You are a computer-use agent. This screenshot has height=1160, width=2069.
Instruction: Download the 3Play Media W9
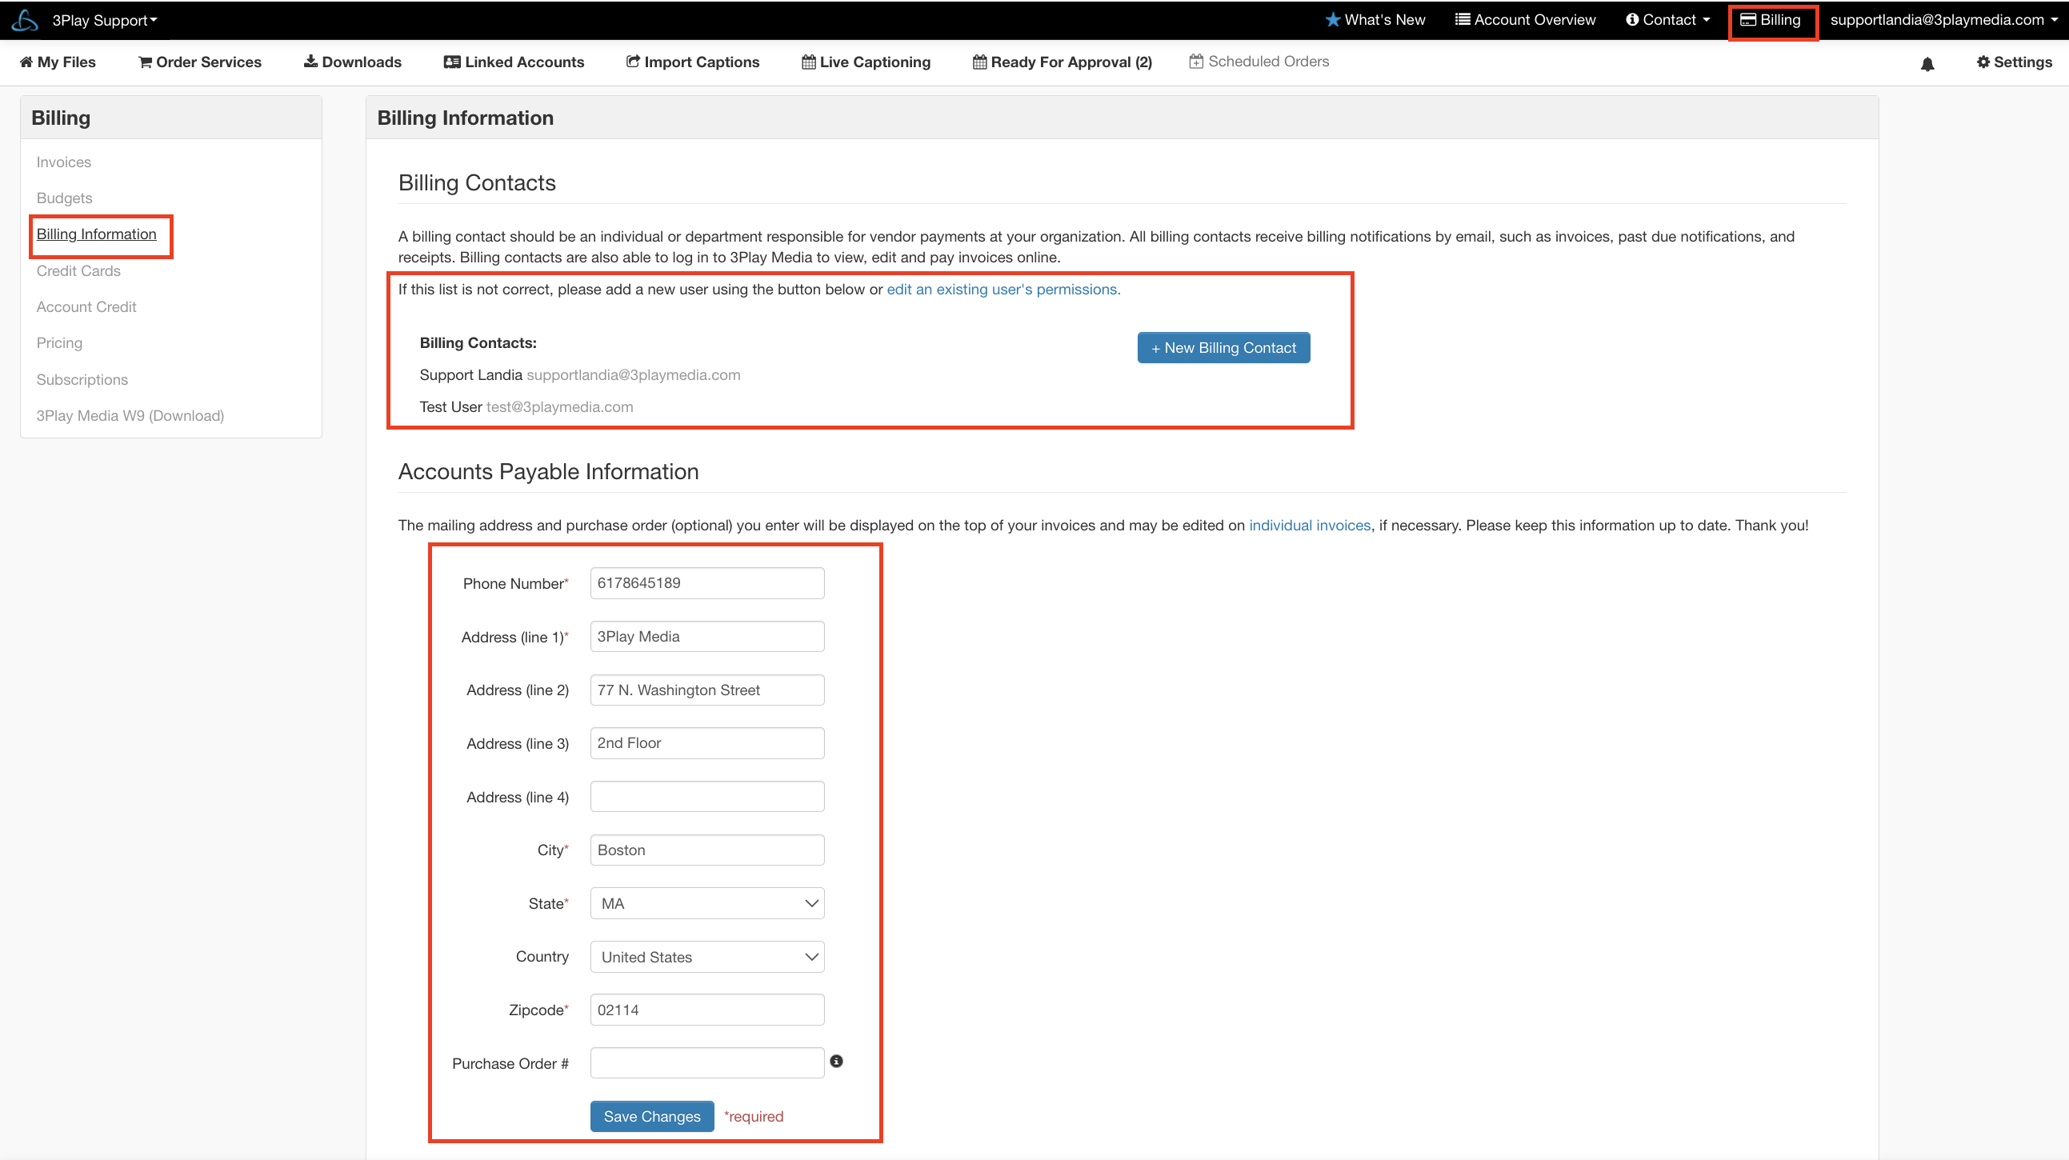[x=130, y=416]
